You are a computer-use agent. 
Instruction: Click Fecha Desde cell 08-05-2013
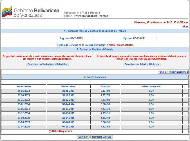[24, 91]
